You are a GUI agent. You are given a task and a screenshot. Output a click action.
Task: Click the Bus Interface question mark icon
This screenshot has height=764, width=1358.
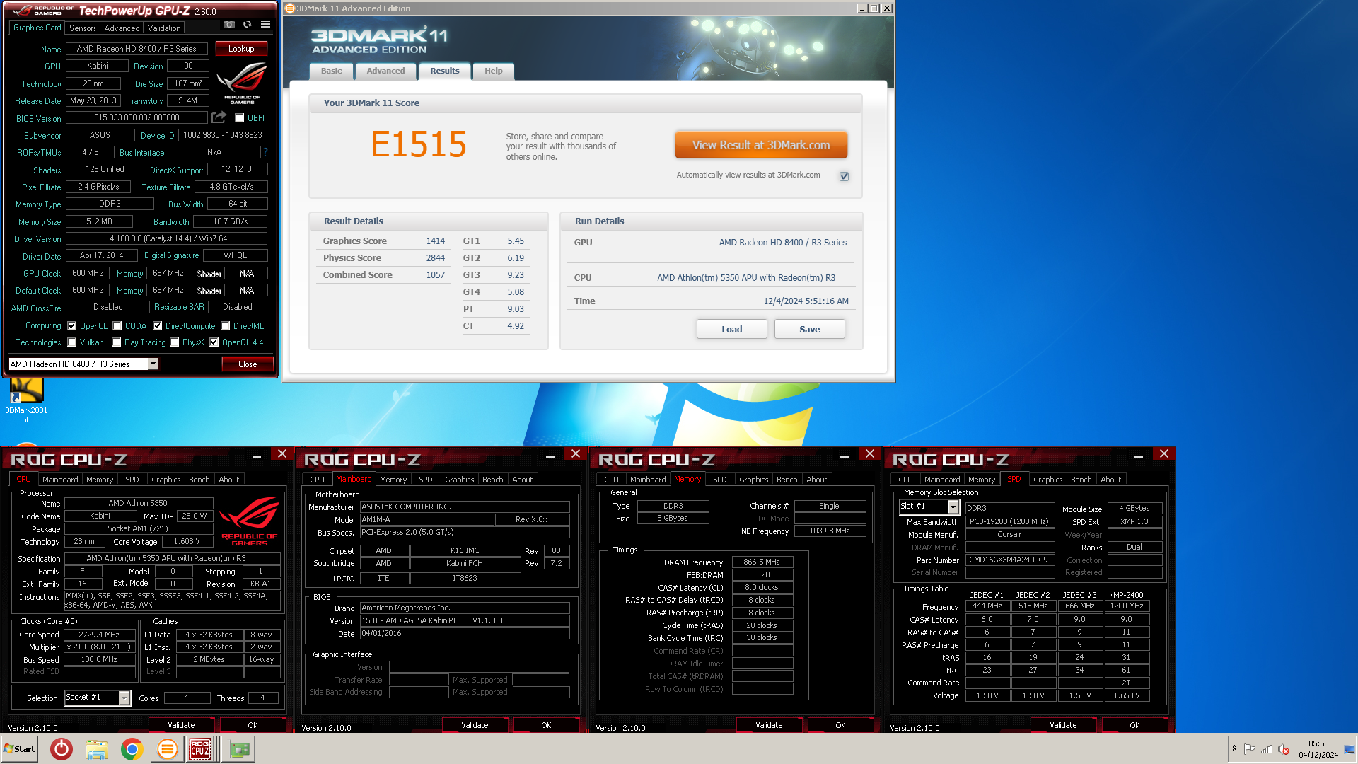pos(265,152)
